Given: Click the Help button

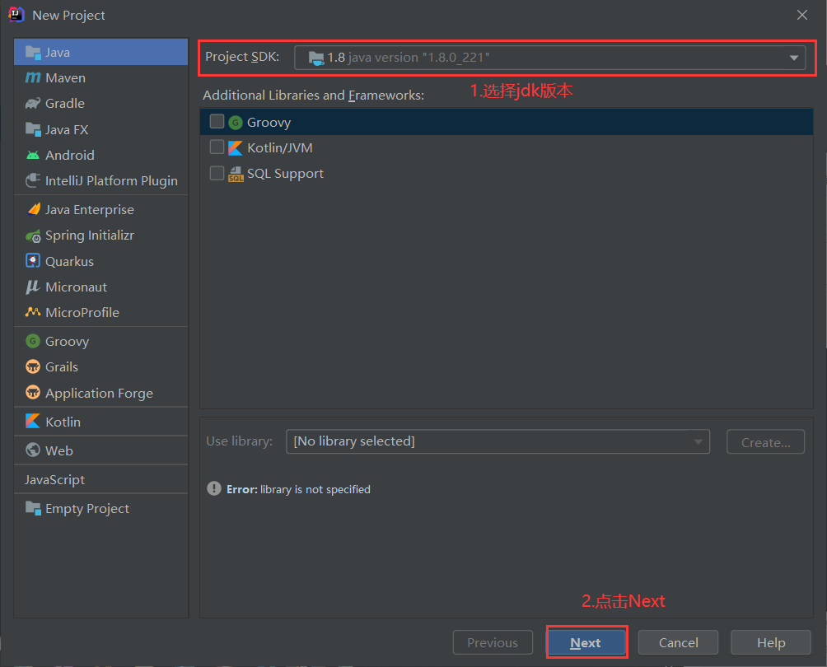Looking at the screenshot, I should click(770, 642).
